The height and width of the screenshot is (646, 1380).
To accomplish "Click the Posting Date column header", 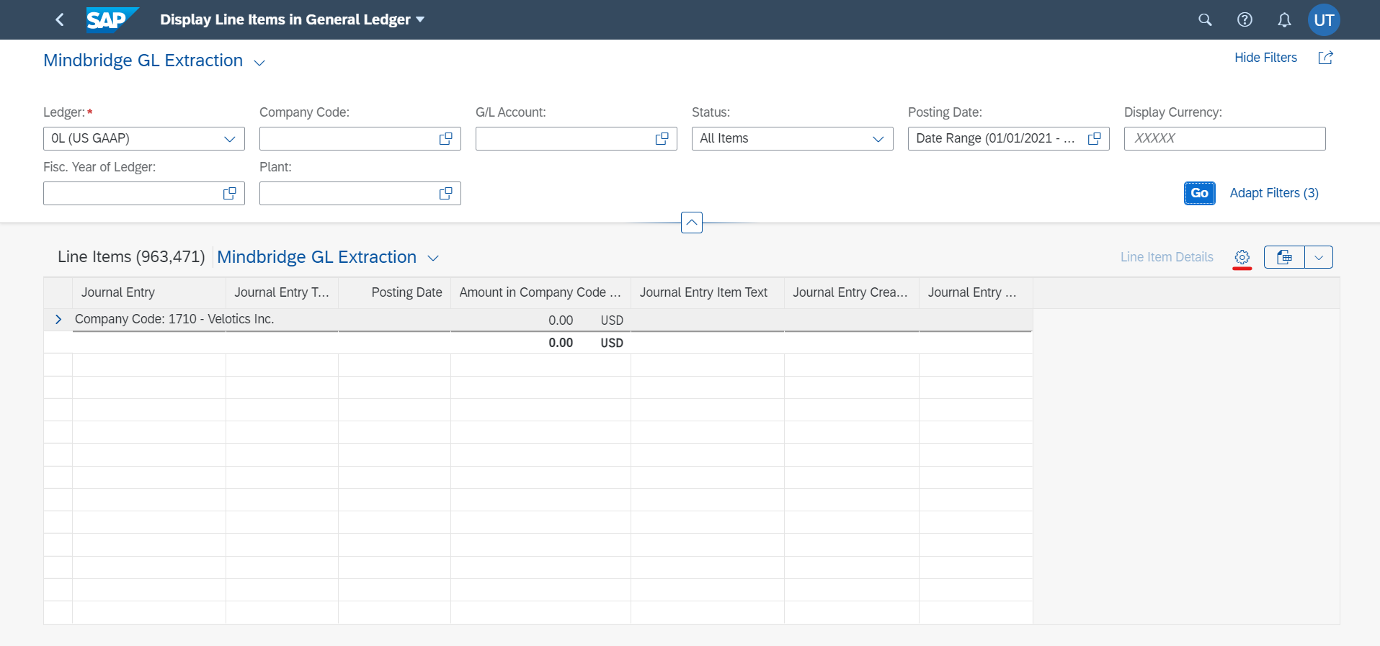I will coord(394,292).
